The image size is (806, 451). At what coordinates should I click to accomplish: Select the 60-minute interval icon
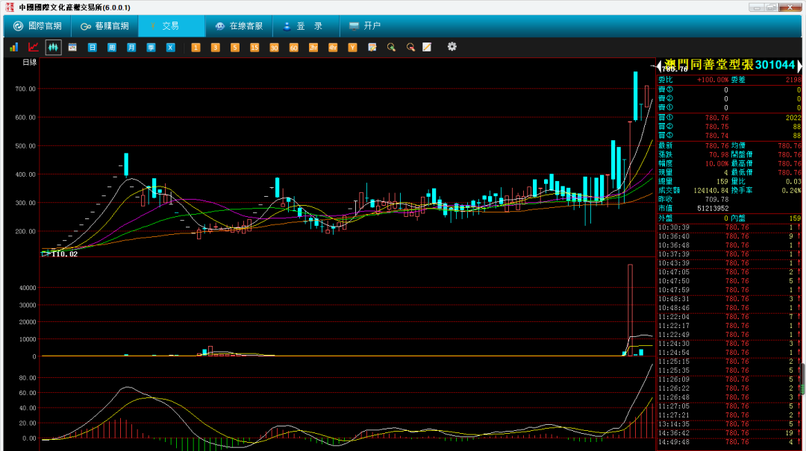[x=293, y=47]
